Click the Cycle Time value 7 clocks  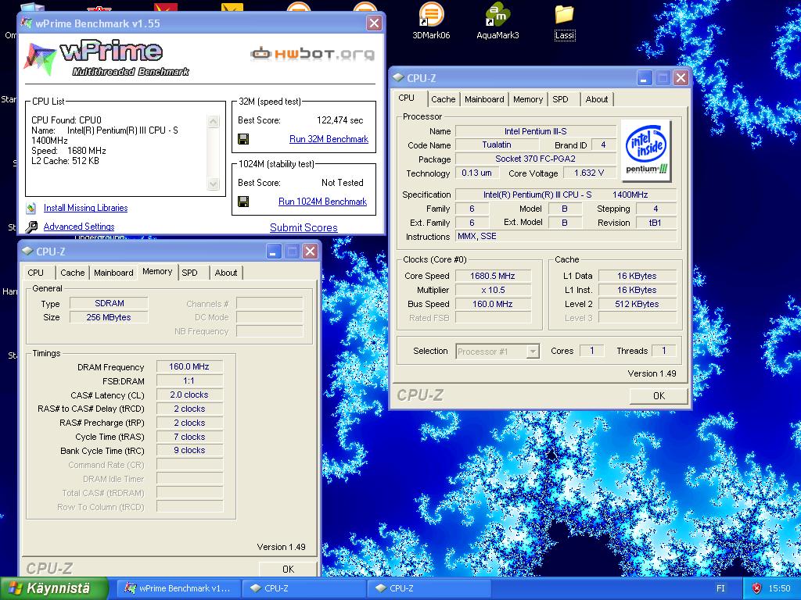[x=189, y=437]
